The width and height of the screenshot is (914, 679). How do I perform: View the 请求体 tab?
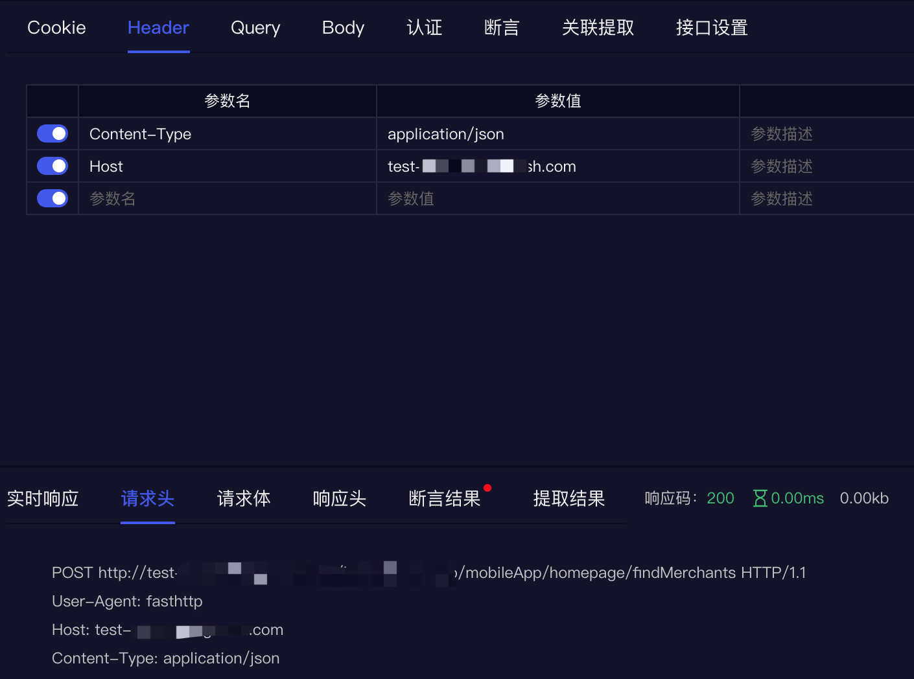[244, 498]
